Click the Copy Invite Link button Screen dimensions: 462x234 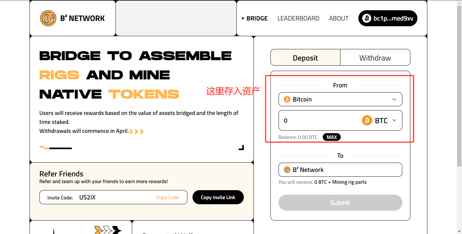coord(218,198)
